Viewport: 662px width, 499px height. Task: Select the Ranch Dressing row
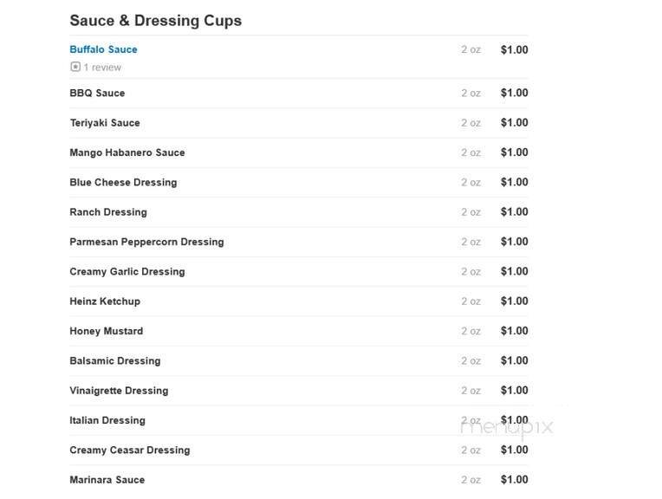pyautogui.click(x=108, y=212)
